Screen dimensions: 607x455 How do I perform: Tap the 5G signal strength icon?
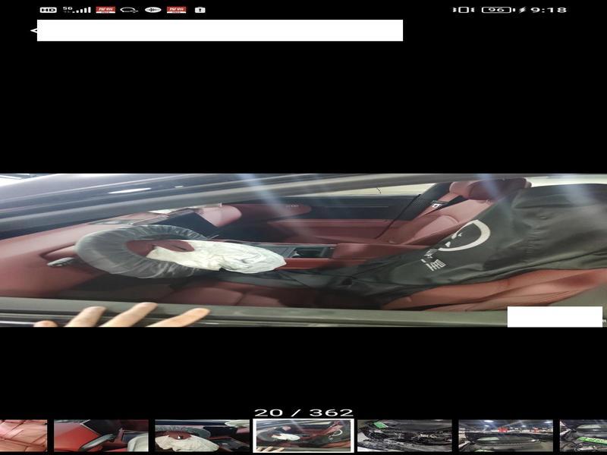pyautogui.click(x=76, y=10)
